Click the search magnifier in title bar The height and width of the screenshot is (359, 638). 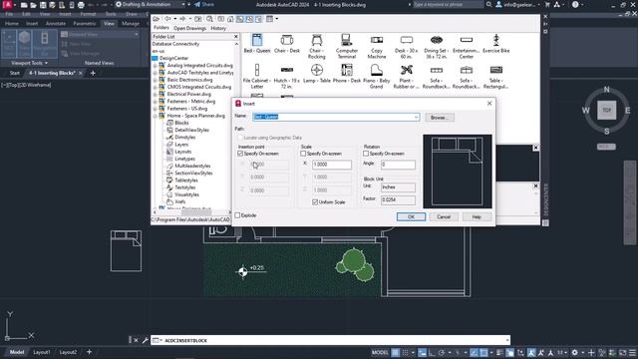(489, 4)
